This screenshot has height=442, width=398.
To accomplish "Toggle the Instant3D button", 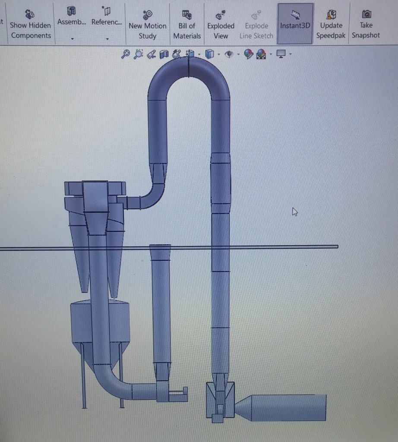I will [295, 23].
